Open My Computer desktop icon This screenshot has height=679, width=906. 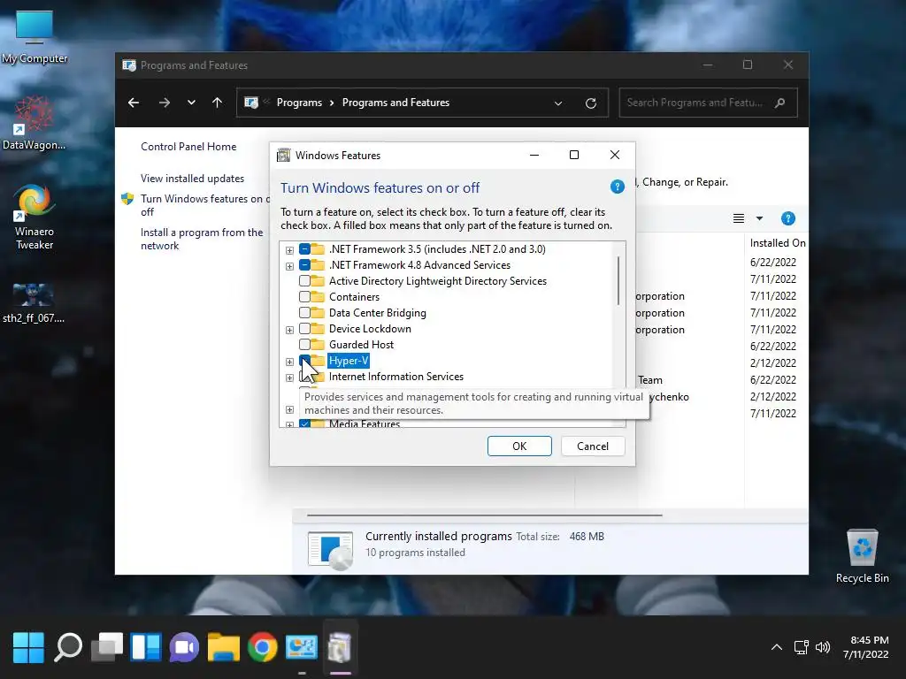pos(35,37)
